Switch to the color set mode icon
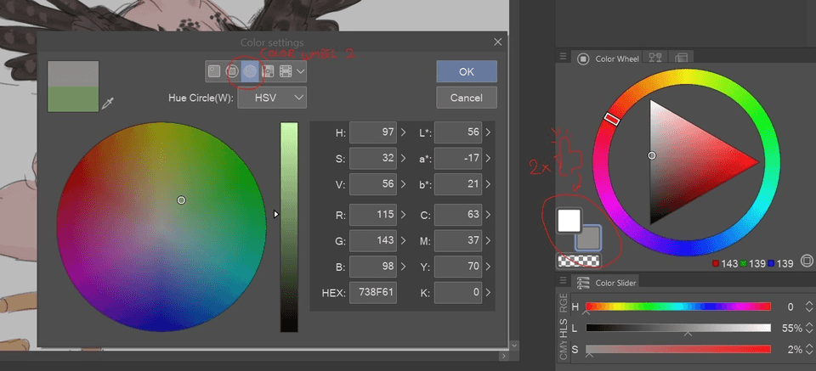The height and width of the screenshot is (371, 816). pyautogui.click(x=268, y=71)
